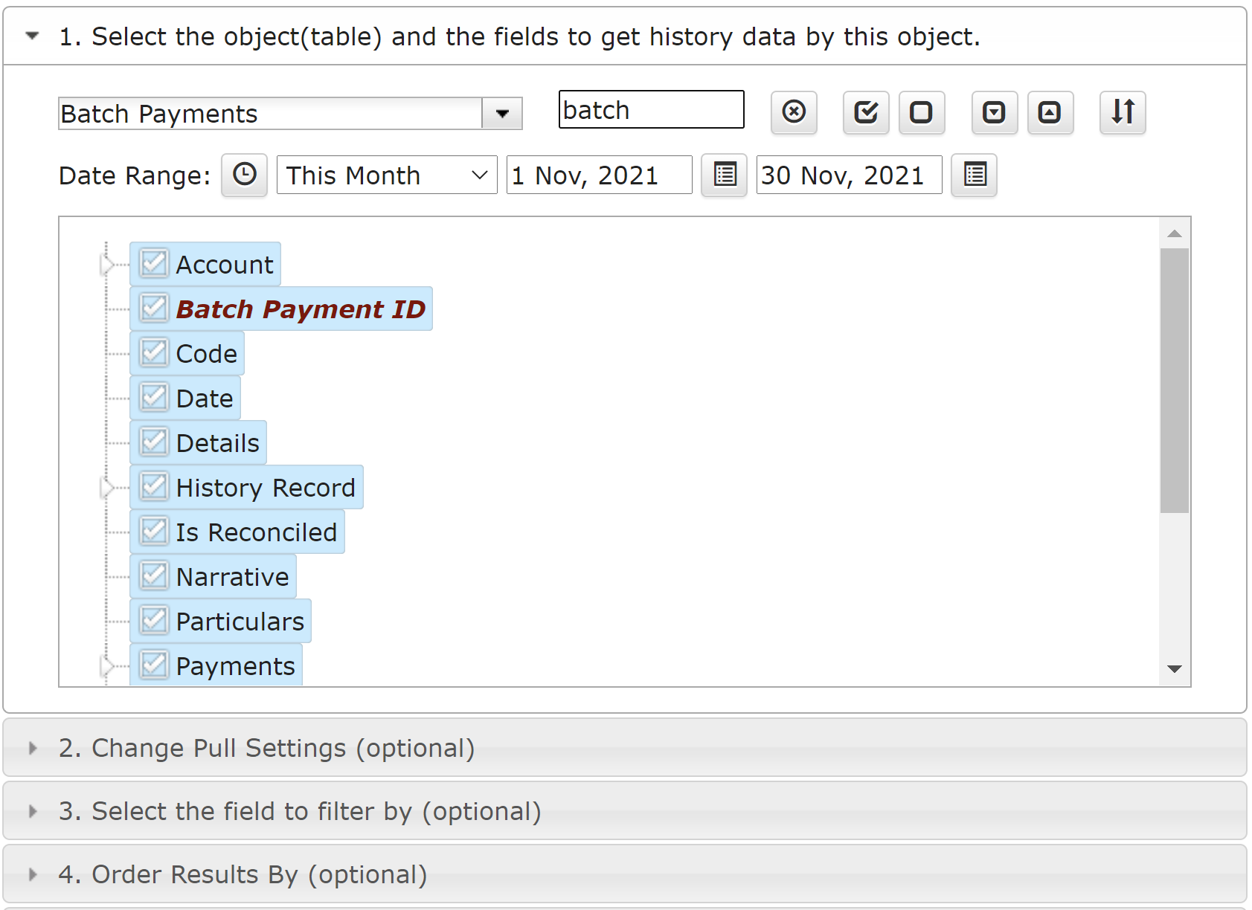Click the search box containing batch
Viewport: 1252px width, 910px height.
click(651, 110)
